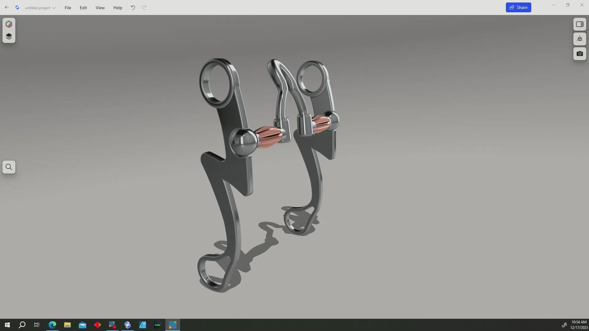
Task: Open the layers stack panel icon
Action: (9, 36)
